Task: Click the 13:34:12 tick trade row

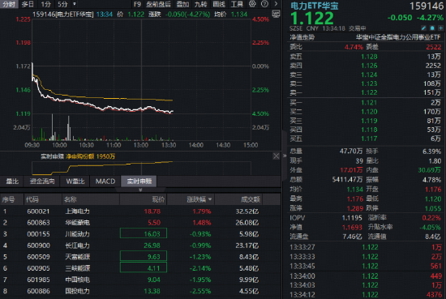Action: point(366,295)
